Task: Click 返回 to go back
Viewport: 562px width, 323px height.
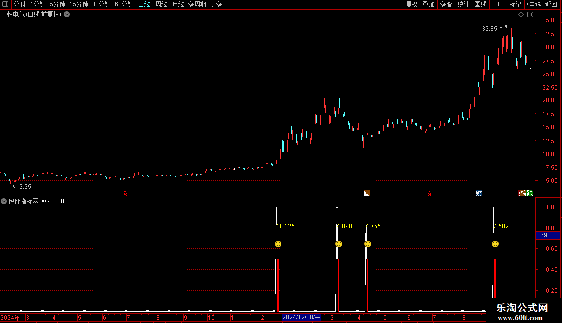Action: point(551,4)
